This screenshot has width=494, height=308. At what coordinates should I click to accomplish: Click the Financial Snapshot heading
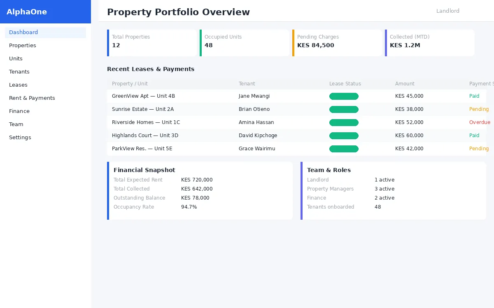click(144, 170)
